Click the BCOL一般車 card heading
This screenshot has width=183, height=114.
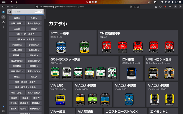pyautogui.click(x=60, y=33)
